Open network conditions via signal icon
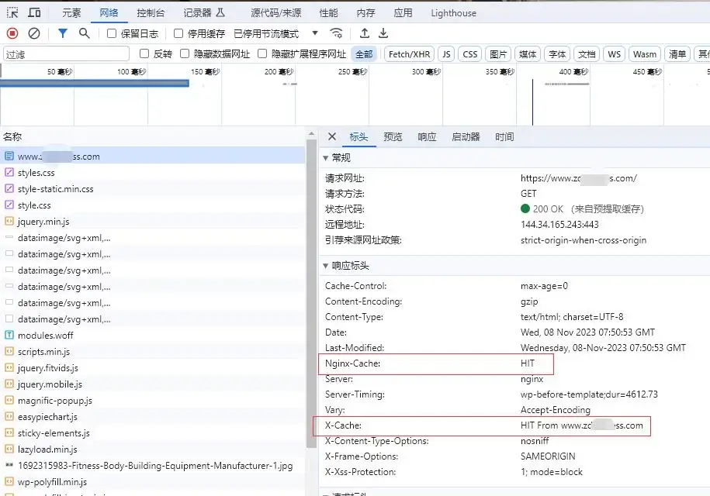Viewport: 710px width, 496px height. (x=337, y=34)
